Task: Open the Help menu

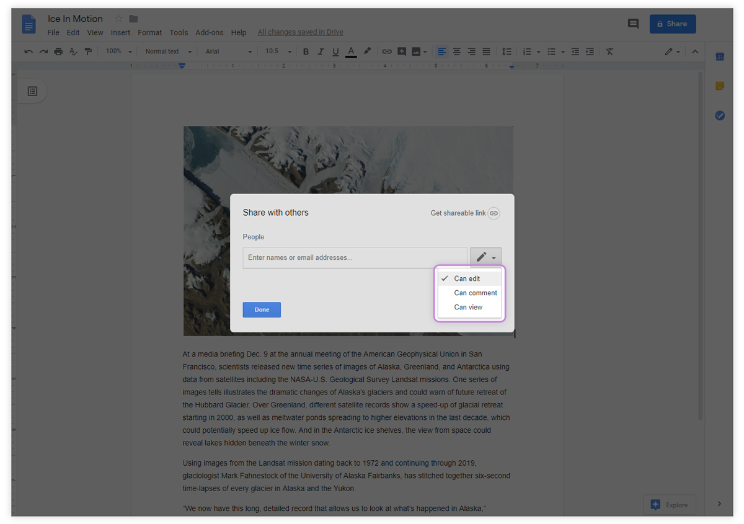Action: pyautogui.click(x=239, y=32)
